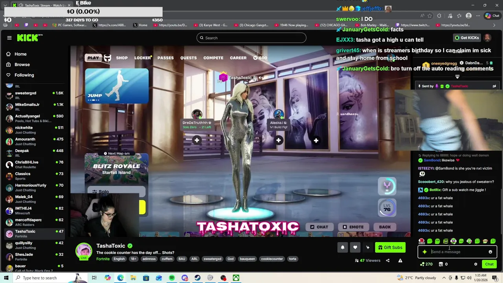
Task: Open browser profile icon in toolbar
Action: pyautogui.click(x=468, y=16)
